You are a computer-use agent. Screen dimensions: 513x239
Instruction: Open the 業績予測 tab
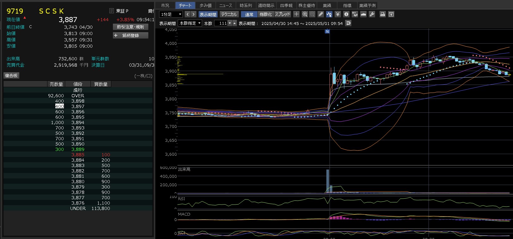pos(368,5)
